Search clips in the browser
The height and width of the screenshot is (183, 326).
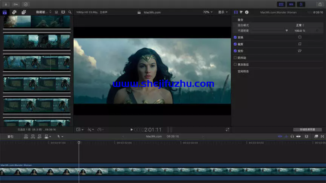click(x=70, y=12)
